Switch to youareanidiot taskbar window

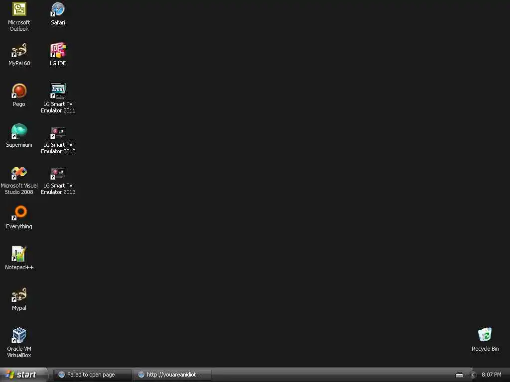173,375
